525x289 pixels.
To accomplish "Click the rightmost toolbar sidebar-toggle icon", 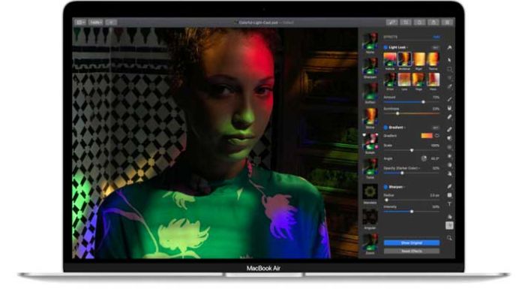I will [x=447, y=22].
